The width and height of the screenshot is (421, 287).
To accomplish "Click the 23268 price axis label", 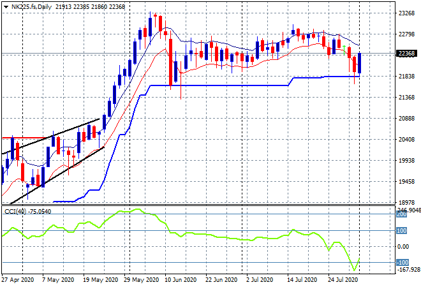I will point(406,13).
